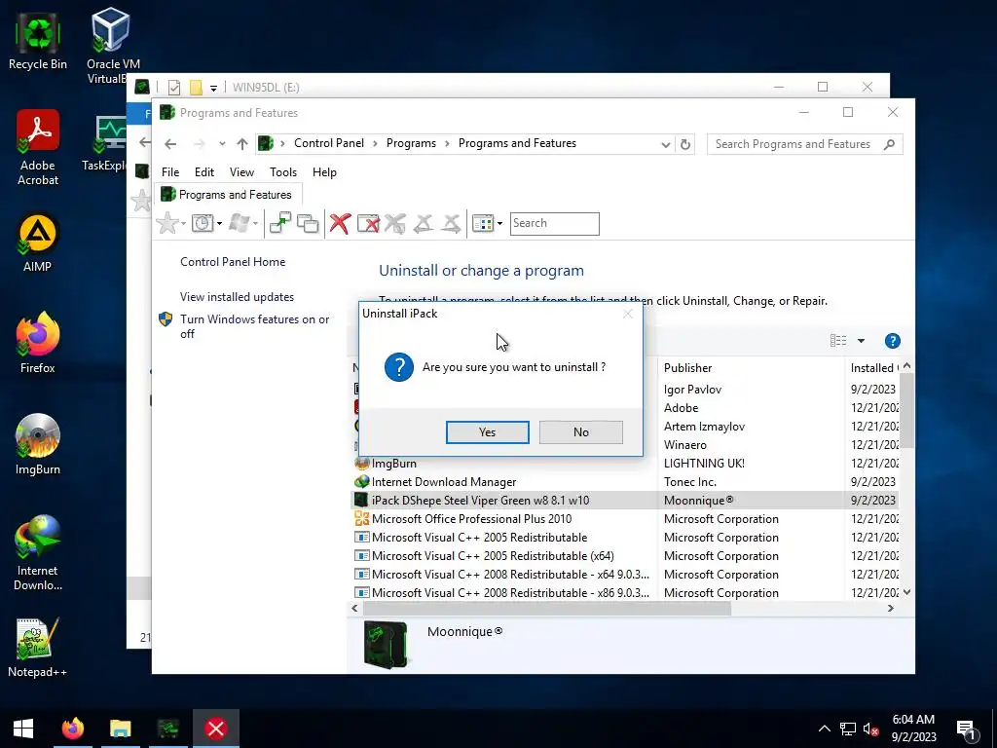Click the vertical scrollbar of the program list

(x=906, y=410)
